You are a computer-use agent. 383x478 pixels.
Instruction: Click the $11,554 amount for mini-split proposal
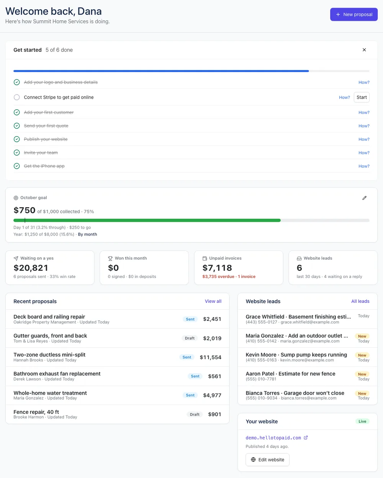pos(211,357)
